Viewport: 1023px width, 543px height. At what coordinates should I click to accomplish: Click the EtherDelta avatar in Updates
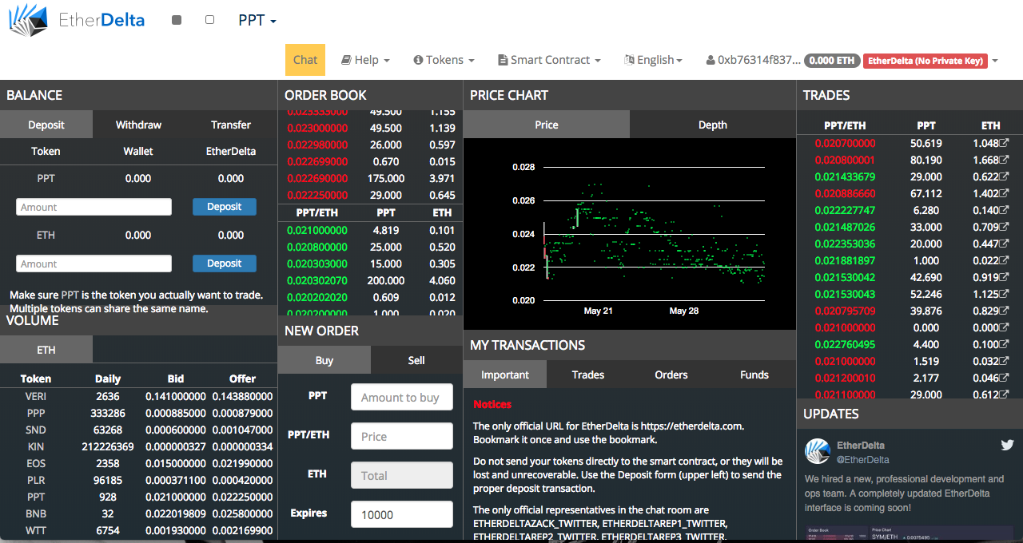[818, 451]
